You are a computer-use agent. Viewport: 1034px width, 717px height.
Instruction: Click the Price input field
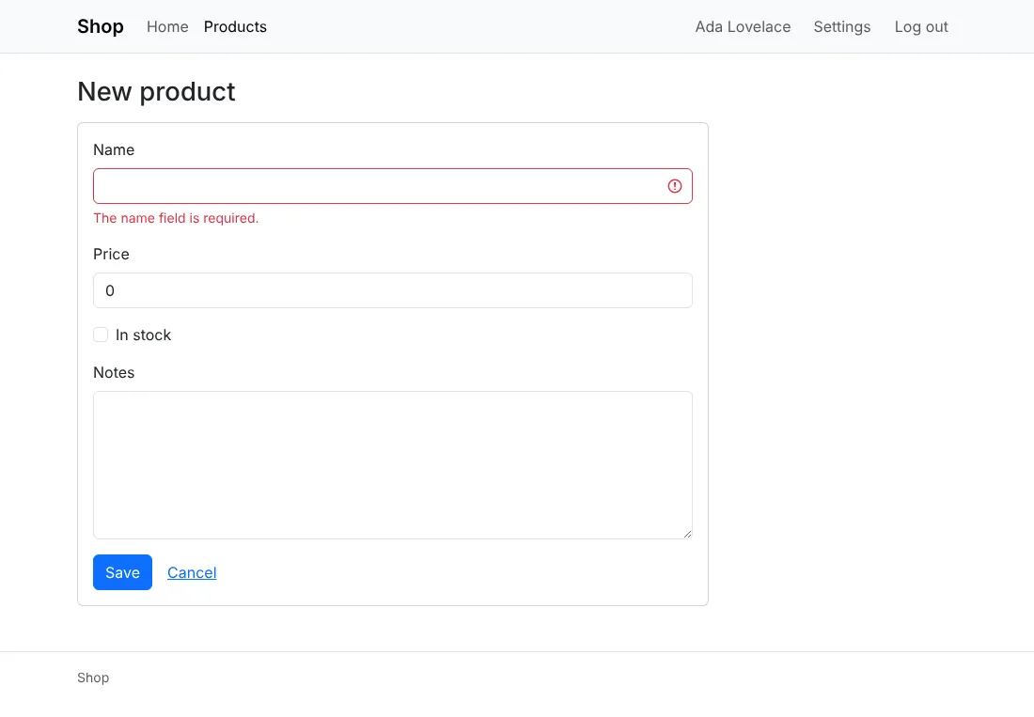[392, 290]
